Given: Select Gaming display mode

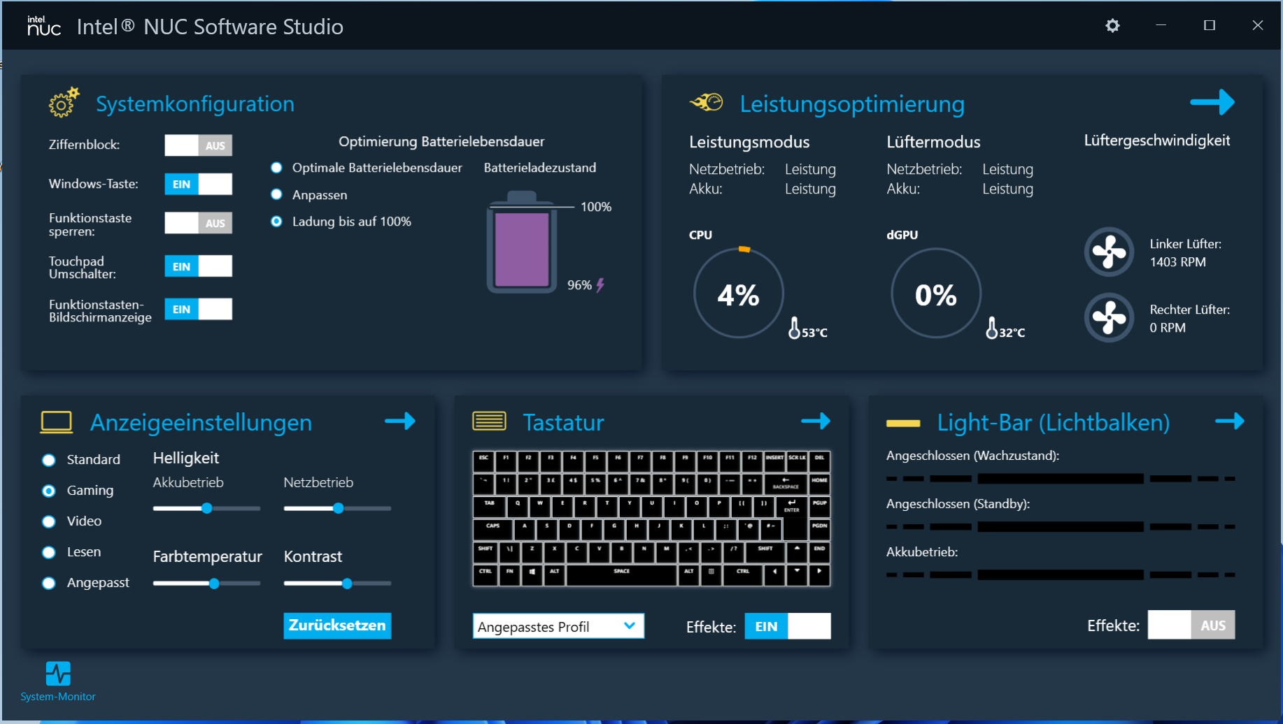Looking at the screenshot, I should pyautogui.click(x=49, y=491).
